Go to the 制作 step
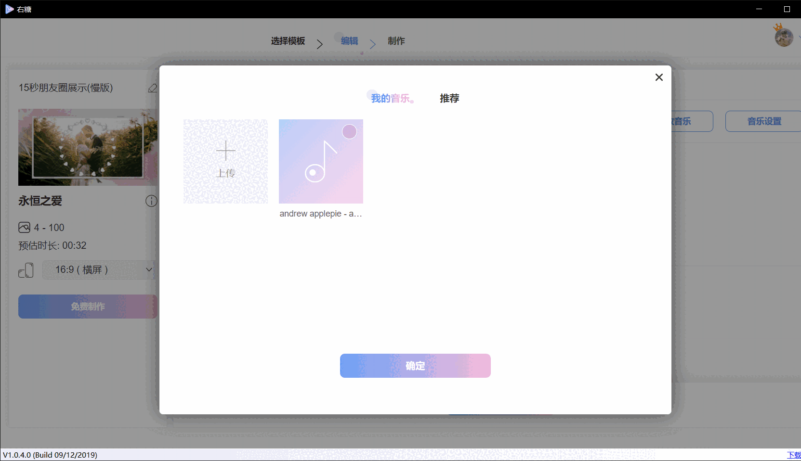The width and height of the screenshot is (801, 461). (x=396, y=41)
